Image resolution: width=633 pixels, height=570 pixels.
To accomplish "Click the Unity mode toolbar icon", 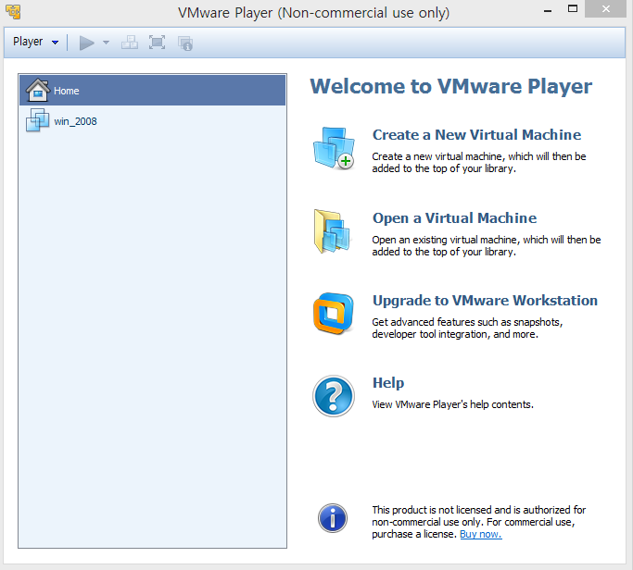I will 185,43.
